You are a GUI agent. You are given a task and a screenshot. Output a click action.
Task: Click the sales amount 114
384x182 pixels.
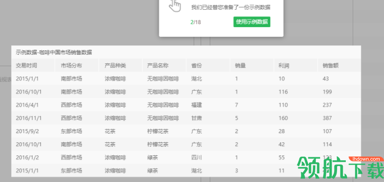tap(327, 144)
